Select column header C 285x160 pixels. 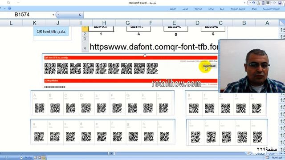click(x=221, y=23)
